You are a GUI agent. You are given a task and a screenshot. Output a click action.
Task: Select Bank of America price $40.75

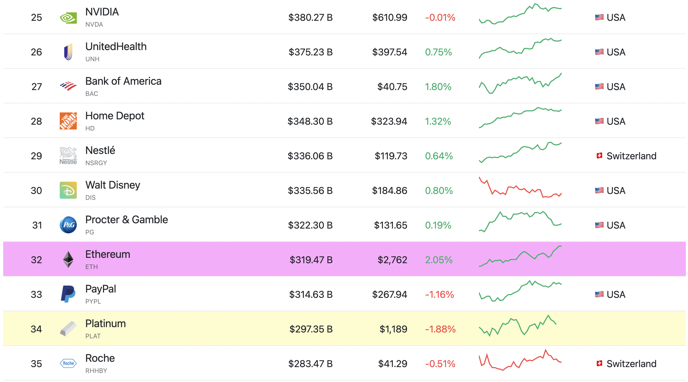(392, 87)
